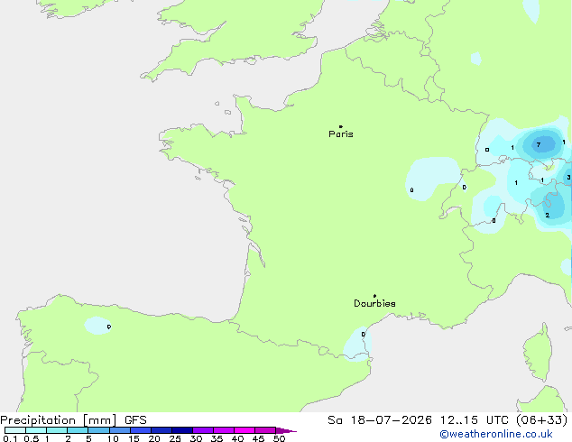The width and height of the screenshot is (572, 442).
Task: Click the 2 mm precipitation value near Alps
Action: click(548, 216)
